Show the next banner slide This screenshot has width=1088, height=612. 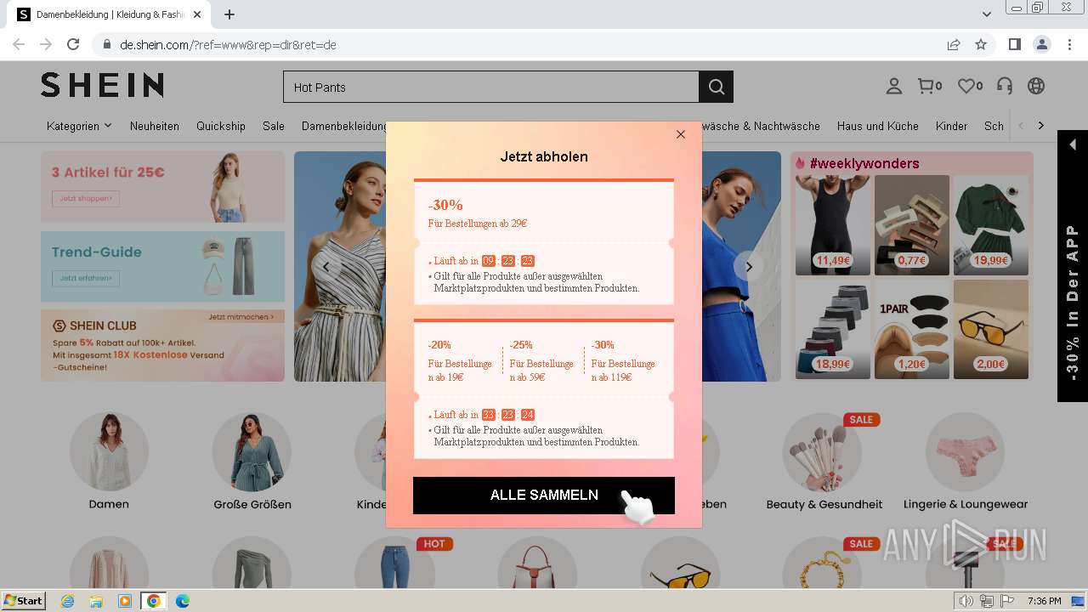click(x=749, y=267)
